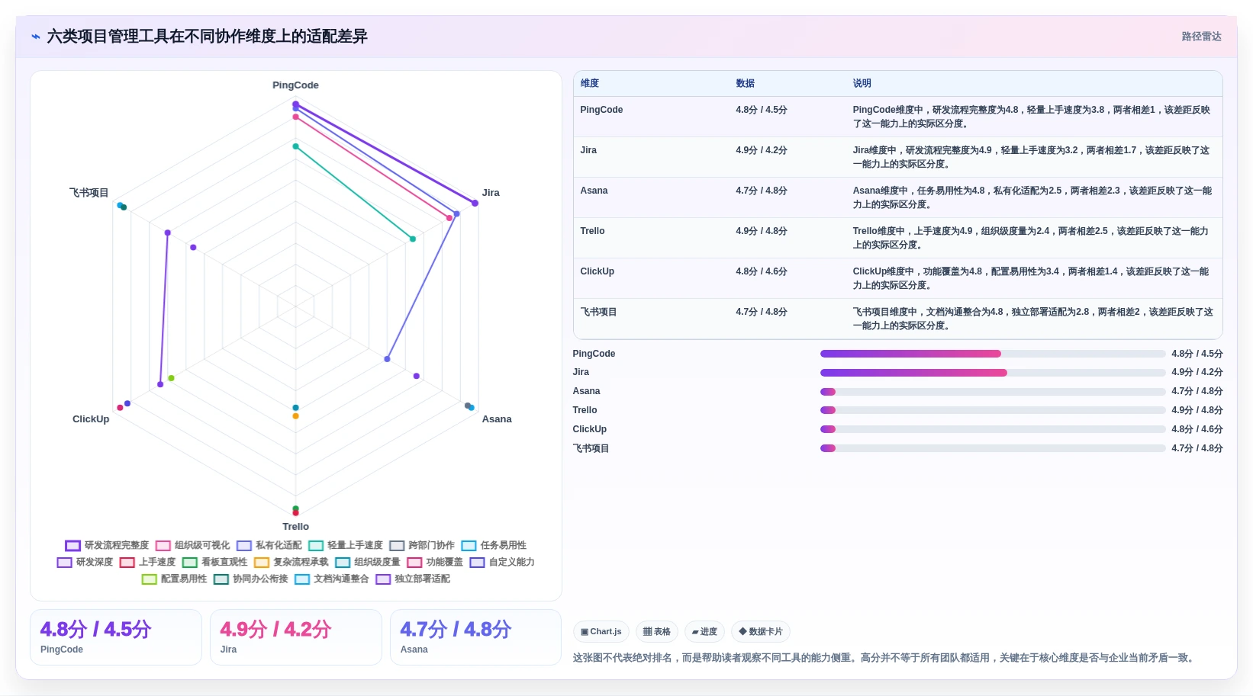This screenshot has height=696, width=1253.
Task: Click the 4.9分 / 4.2分 value in the Jira table row
Action: (x=762, y=150)
